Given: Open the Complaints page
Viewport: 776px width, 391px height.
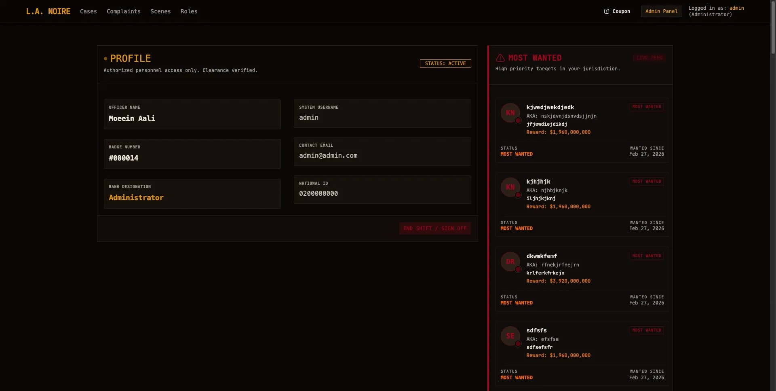Looking at the screenshot, I should point(124,11).
